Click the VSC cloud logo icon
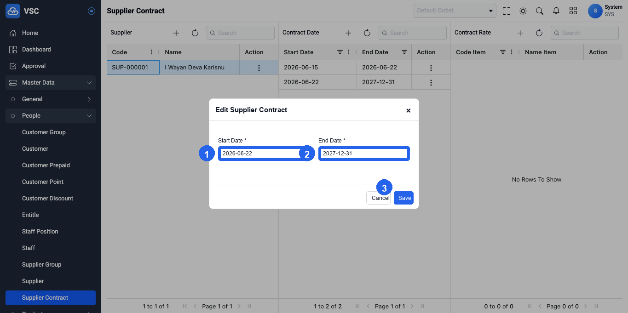The width and height of the screenshot is (628, 313). click(x=13, y=11)
